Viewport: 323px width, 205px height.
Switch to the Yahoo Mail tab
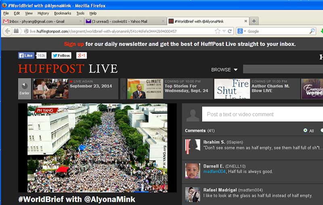click(x=126, y=21)
